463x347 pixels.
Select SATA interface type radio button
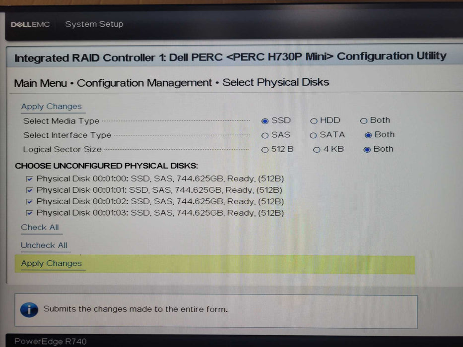(313, 135)
